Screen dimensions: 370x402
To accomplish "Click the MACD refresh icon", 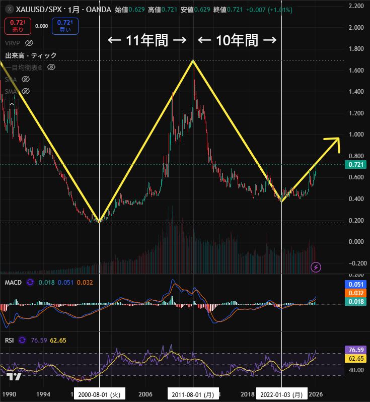I will [x=30, y=283].
